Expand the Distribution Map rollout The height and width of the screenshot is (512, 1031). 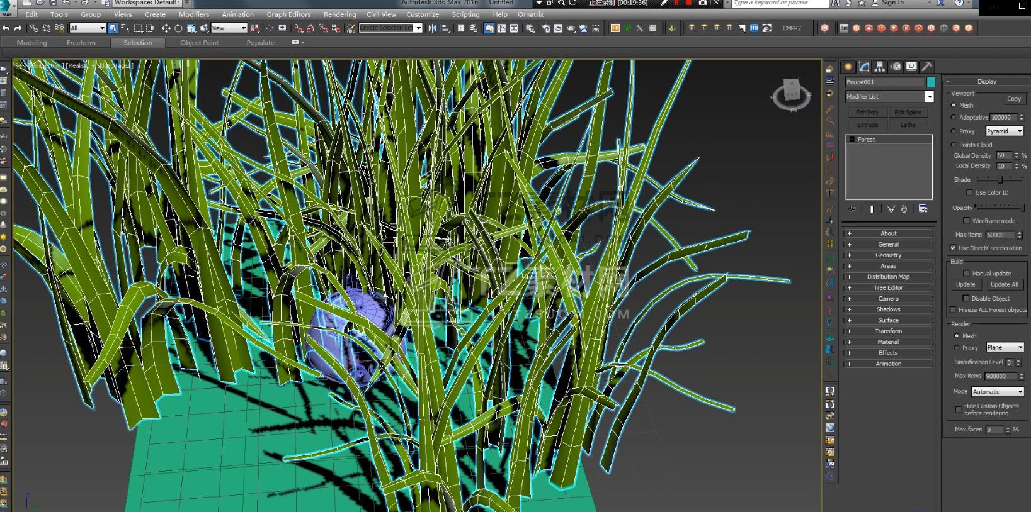point(888,277)
